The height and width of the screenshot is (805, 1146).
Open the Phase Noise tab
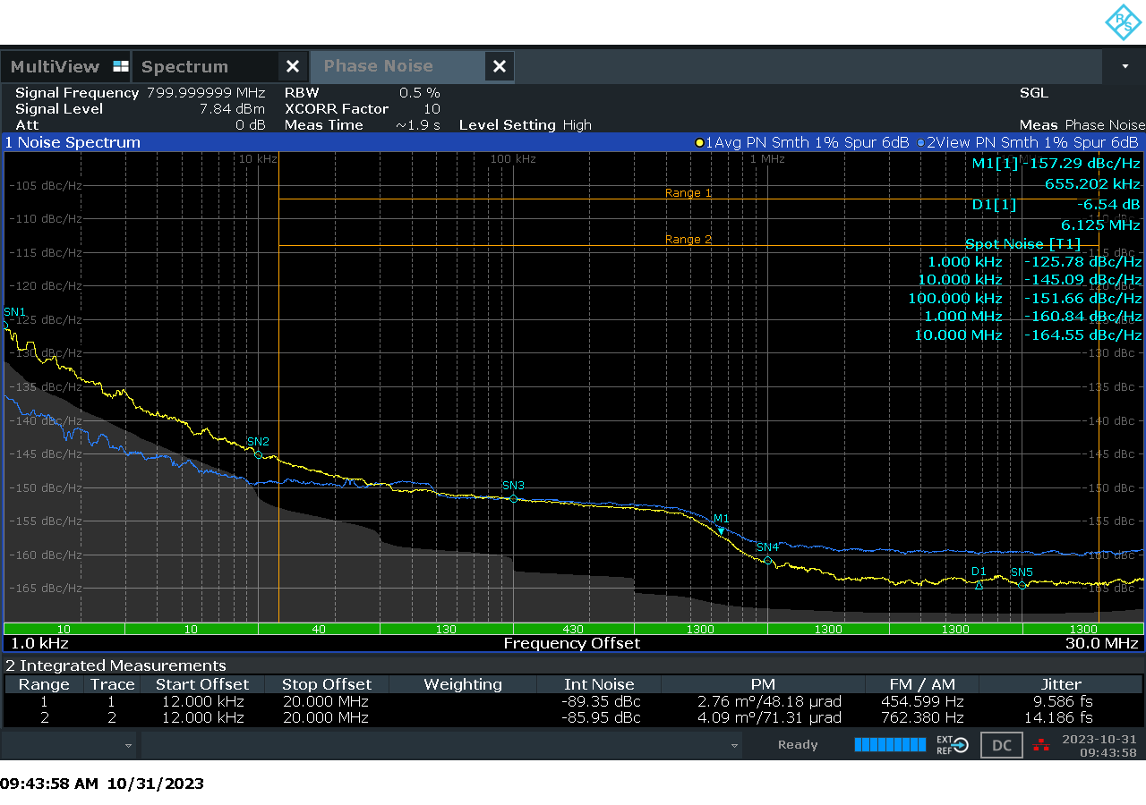378,67
